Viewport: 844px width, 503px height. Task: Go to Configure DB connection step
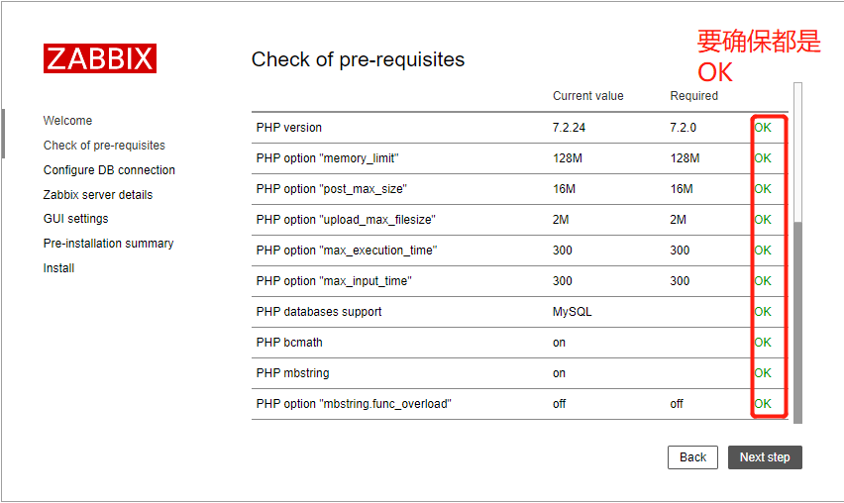(x=109, y=170)
